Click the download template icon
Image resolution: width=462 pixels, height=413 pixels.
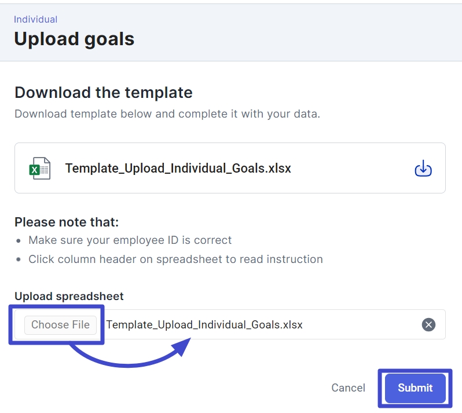(x=423, y=169)
